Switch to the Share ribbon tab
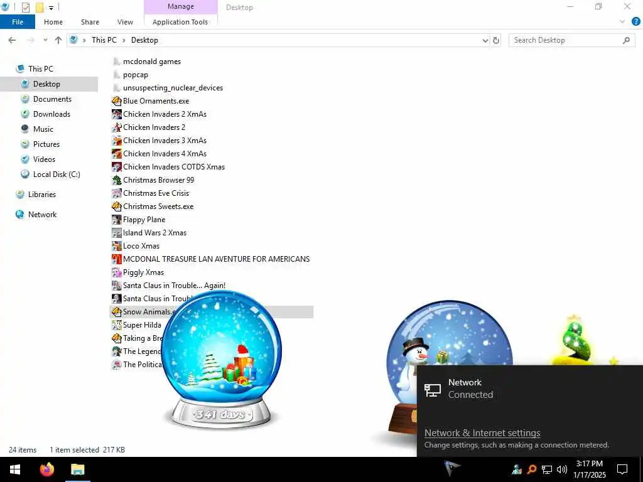 coord(90,22)
